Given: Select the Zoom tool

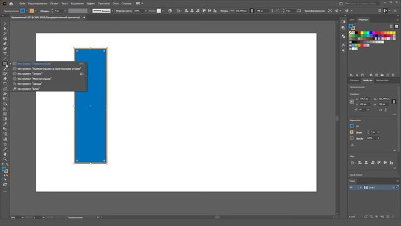Looking at the screenshot, I should 5,159.
